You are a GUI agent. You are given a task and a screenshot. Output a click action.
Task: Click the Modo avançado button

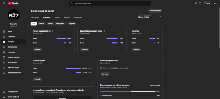(x=155, y=11)
